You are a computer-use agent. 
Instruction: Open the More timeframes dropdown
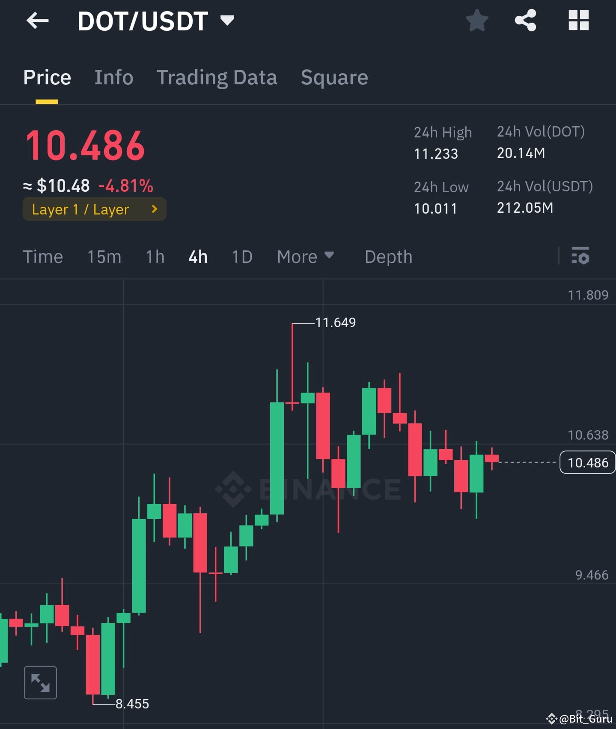click(x=305, y=256)
